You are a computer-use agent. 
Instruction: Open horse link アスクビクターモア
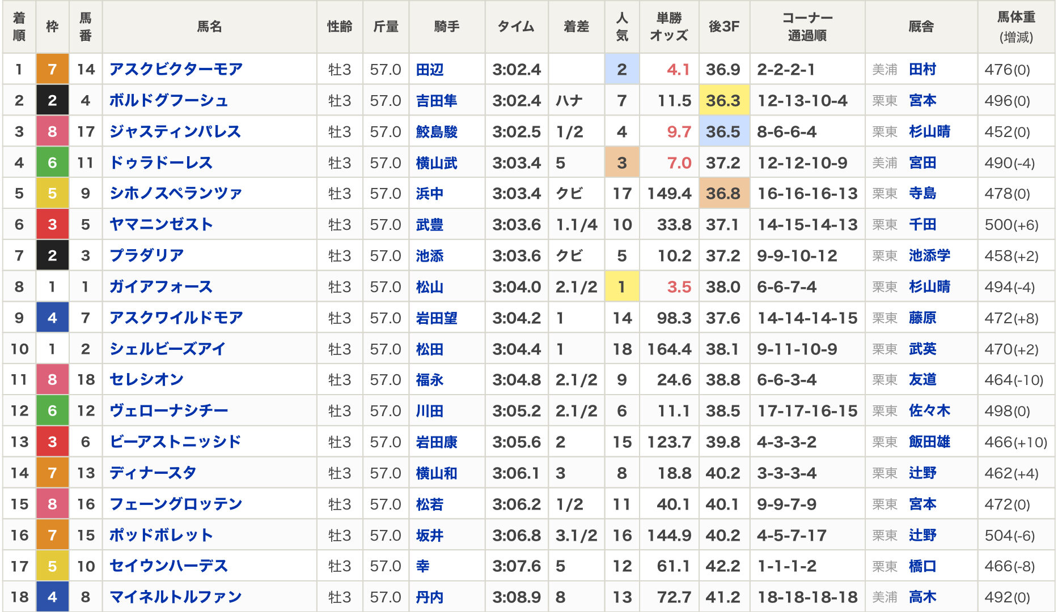[176, 70]
